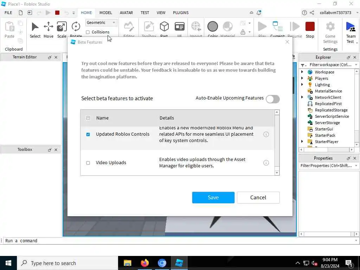Switch to the VIEW tab

pos(161,13)
